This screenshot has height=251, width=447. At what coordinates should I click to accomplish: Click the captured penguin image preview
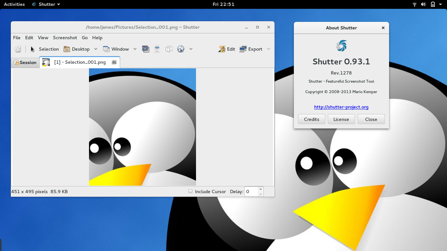(x=142, y=127)
